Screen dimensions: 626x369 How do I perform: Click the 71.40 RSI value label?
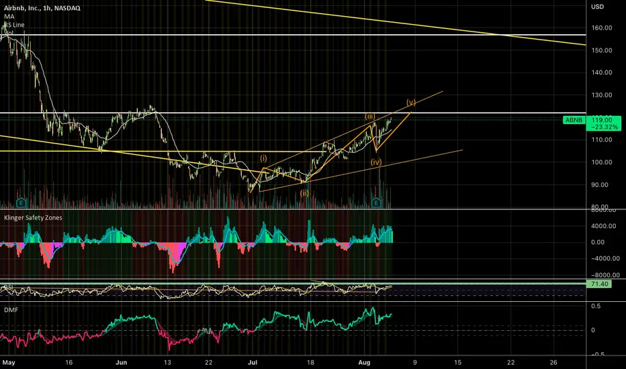coord(599,284)
